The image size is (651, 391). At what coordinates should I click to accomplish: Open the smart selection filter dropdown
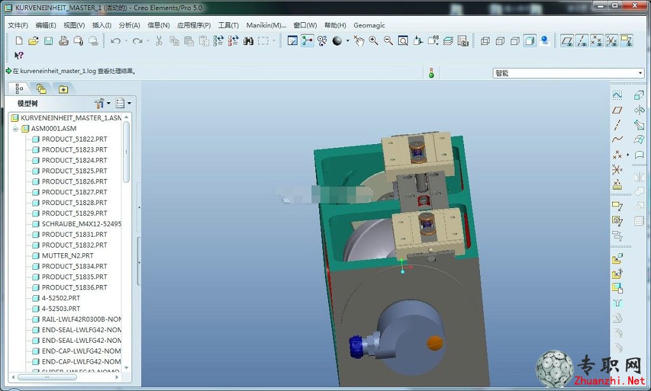640,73
